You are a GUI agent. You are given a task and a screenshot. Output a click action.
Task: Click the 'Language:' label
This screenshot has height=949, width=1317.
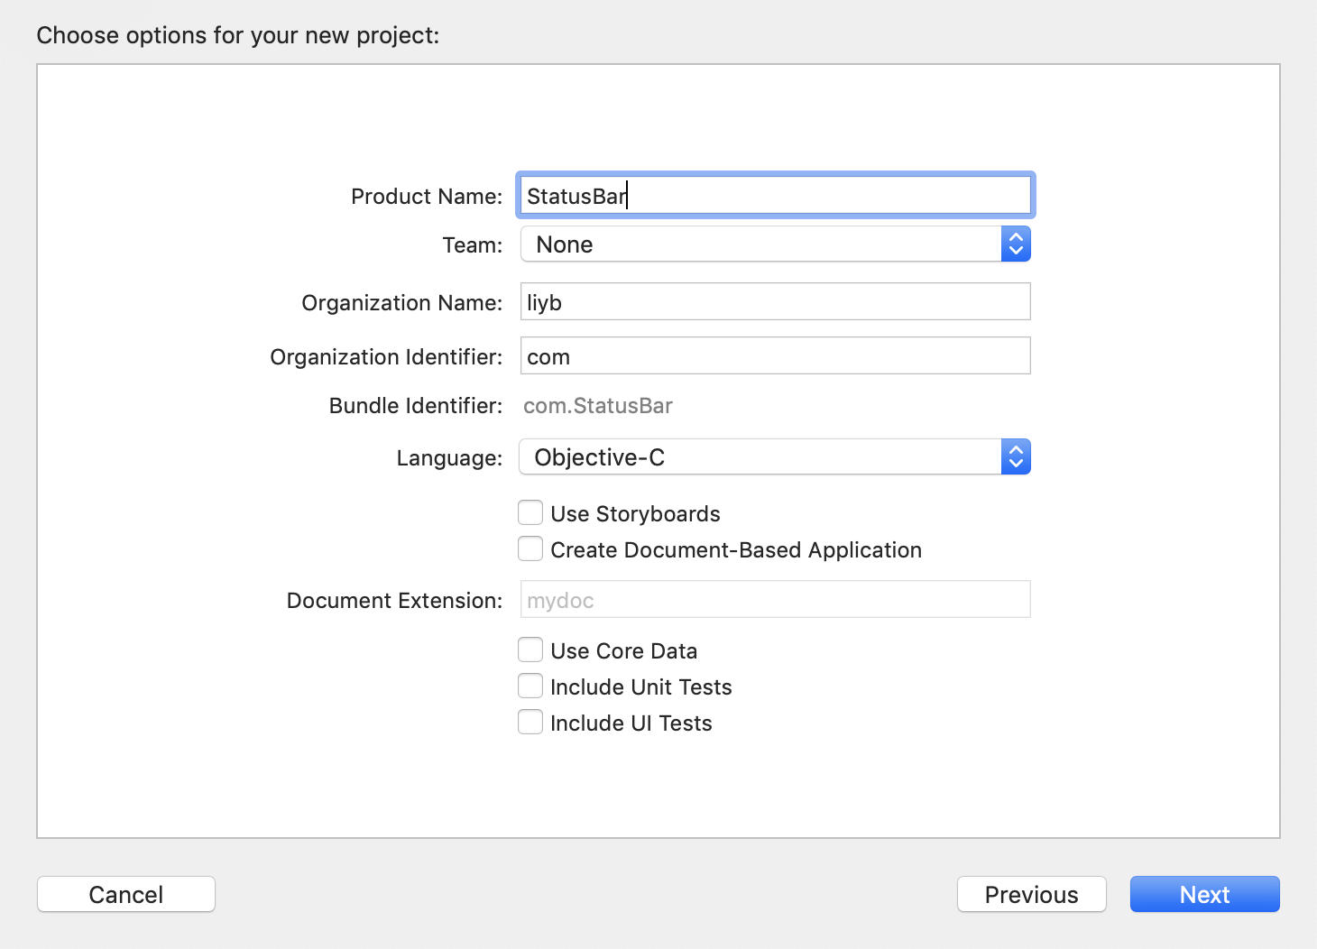tap(449, 458)
